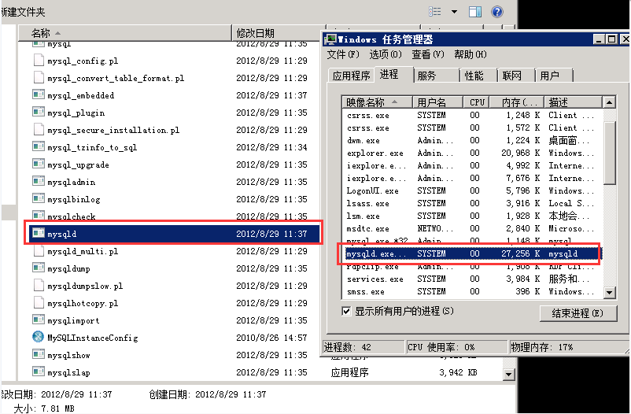Click the mysqladmin executable icon

pyautogui.click(x=38, y=182)
